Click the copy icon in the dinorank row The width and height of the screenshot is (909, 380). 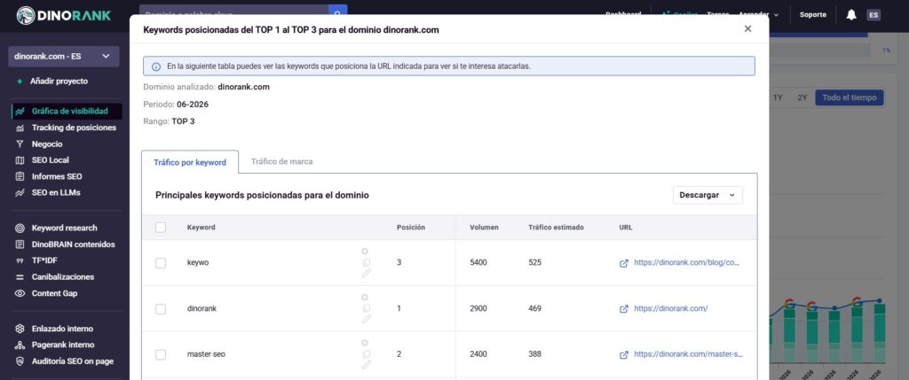[x=366, y=308]
